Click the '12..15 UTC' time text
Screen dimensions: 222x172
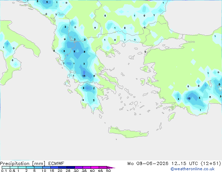185,164
